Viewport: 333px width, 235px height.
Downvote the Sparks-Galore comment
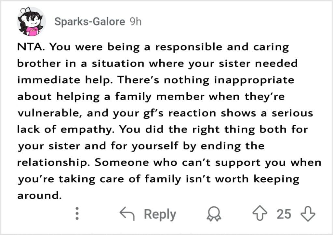pos(308,214)
